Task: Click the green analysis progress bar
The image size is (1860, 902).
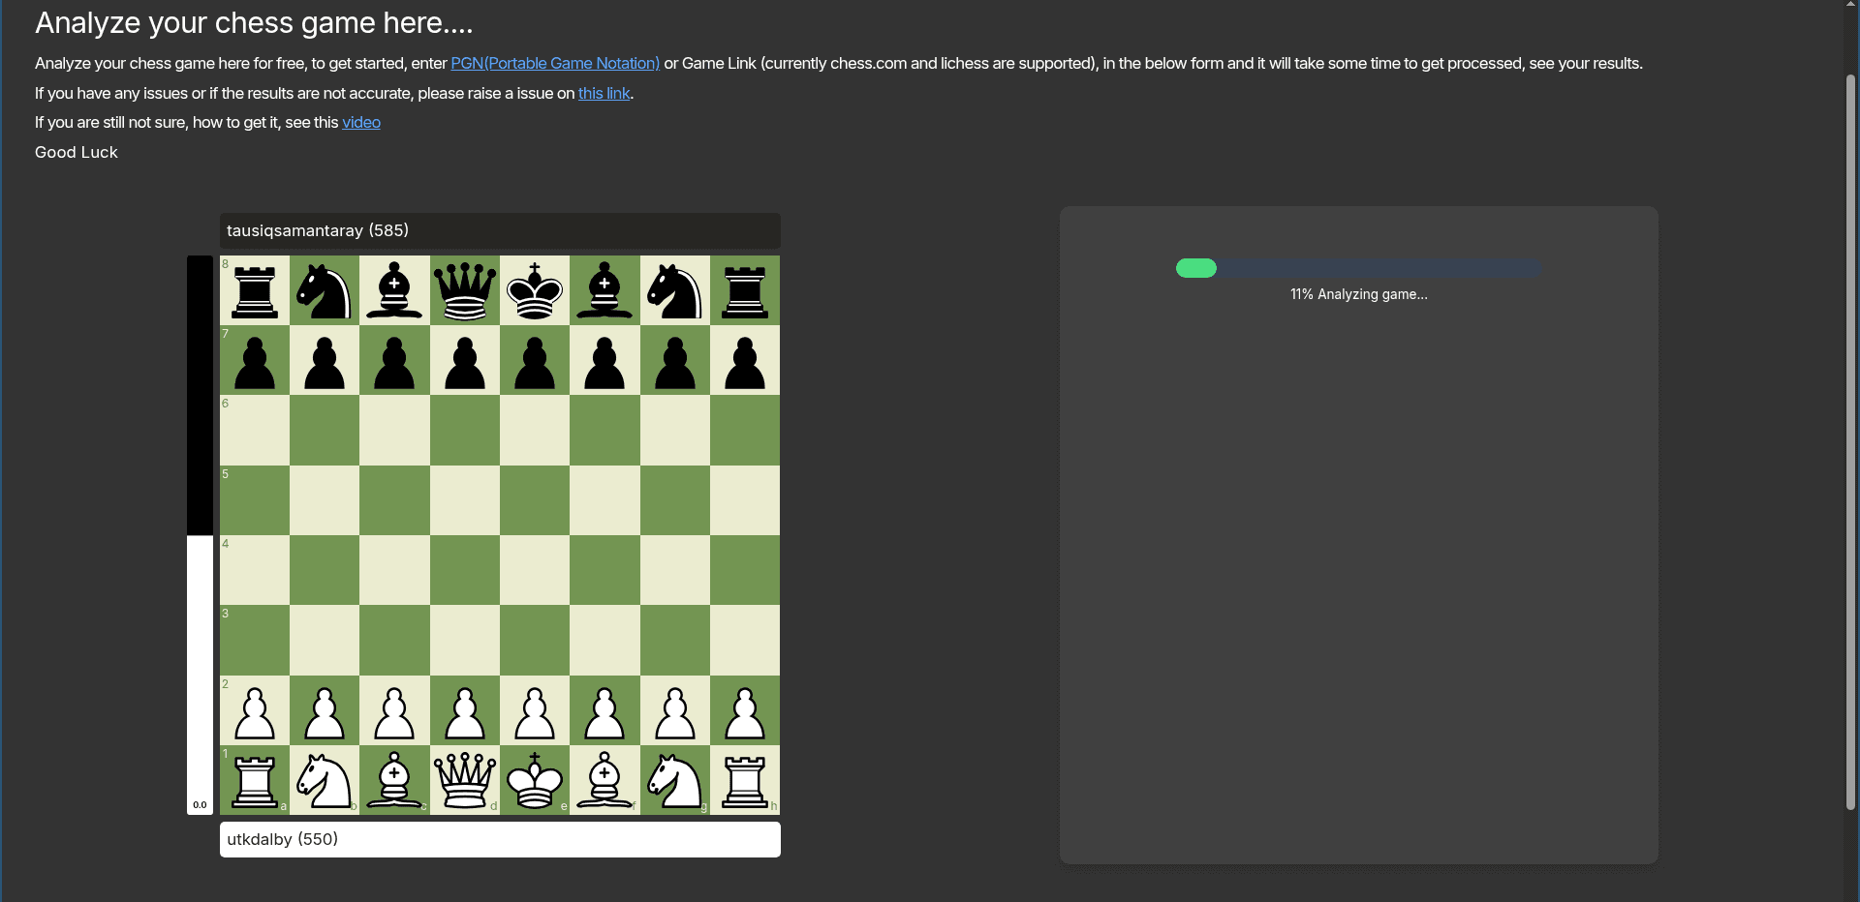Action: 1196,268
